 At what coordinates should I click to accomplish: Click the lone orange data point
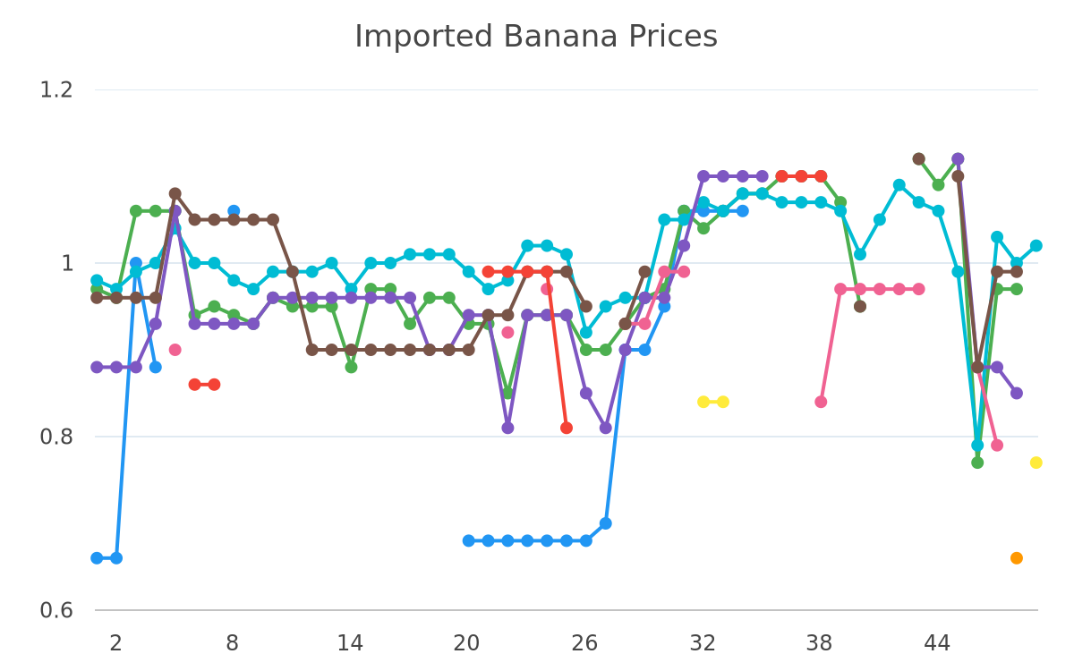pyautogui.click(x=1017, y=558)
